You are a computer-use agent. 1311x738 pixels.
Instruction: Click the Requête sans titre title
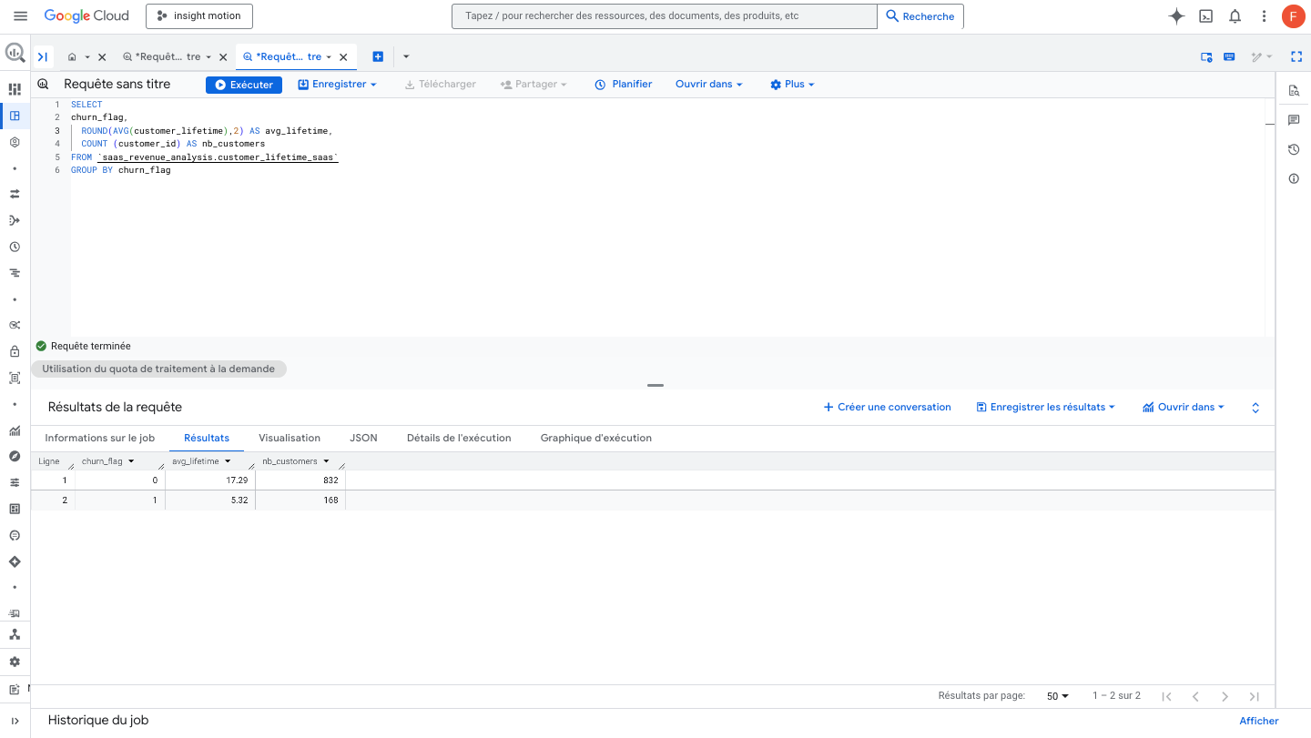(x=117, y=85)
